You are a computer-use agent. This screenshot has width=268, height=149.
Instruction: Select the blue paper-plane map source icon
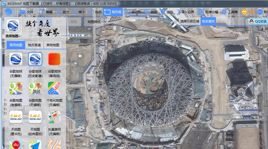point(35,144)
